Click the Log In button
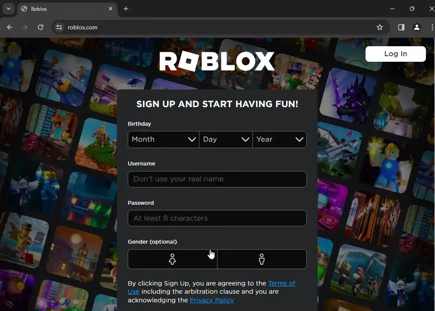 coord(396,54)
